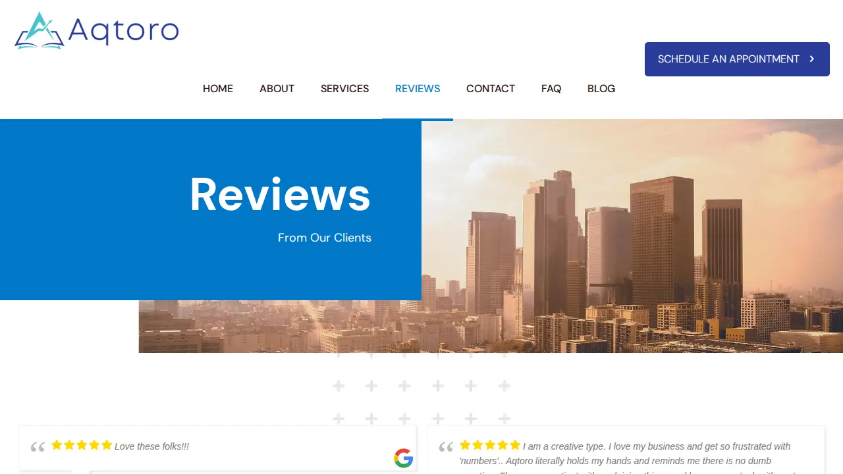This screenshot has height=474, width=843.
Task: Select the Reviews navigation tab
Action: (x=418, y=89)
